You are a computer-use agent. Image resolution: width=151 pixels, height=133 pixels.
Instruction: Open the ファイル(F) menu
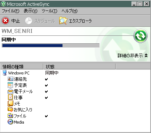point(10,11)
